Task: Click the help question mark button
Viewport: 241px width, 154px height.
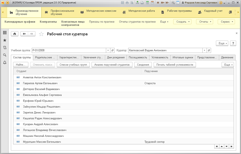Action: pyautogui.click(x=233, y=43)
